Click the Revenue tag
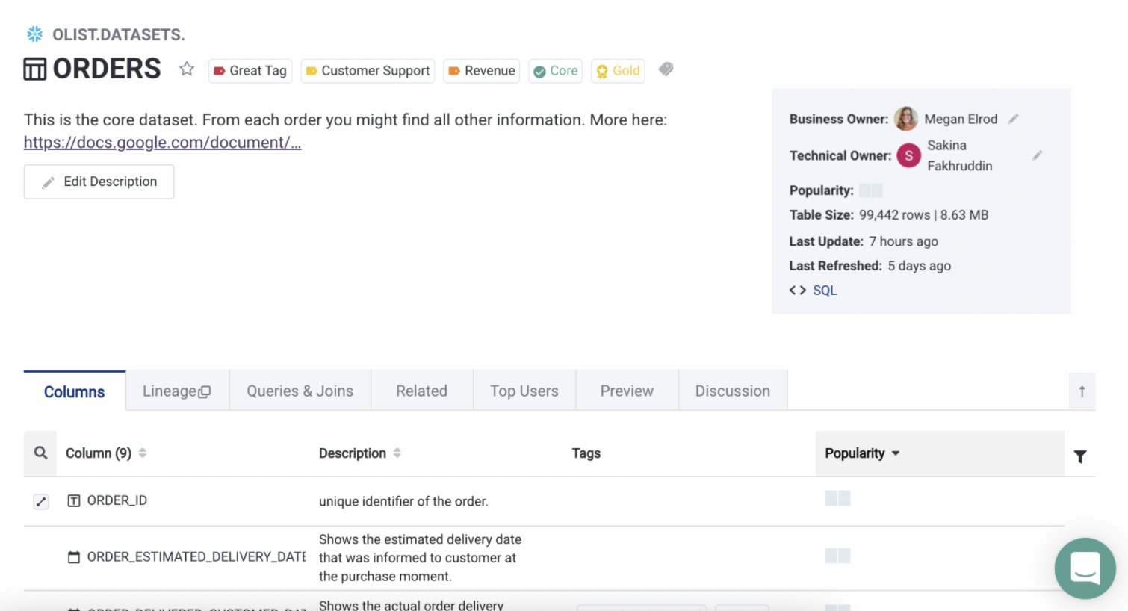The image size is (1128, 611). point(481,71)
